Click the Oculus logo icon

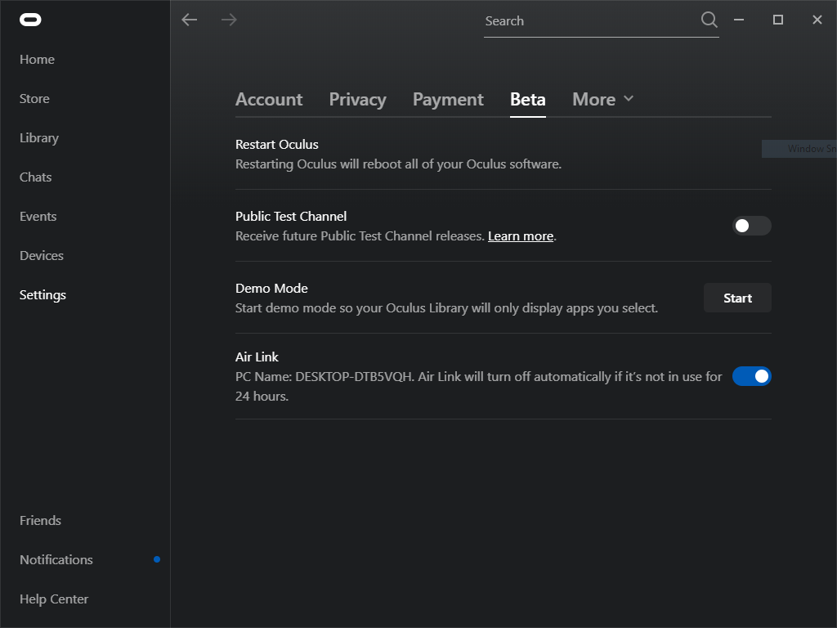point(30,20)
